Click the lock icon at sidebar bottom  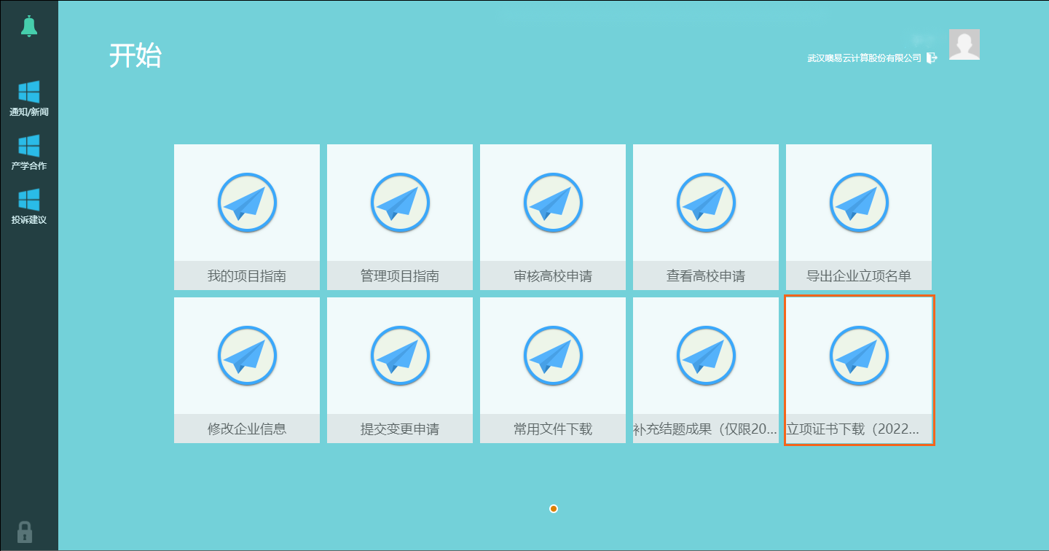(25, 531)
